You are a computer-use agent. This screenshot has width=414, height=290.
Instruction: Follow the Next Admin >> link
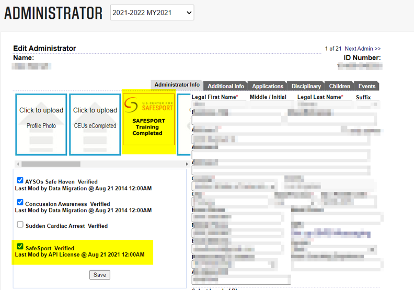pos(362,49)
